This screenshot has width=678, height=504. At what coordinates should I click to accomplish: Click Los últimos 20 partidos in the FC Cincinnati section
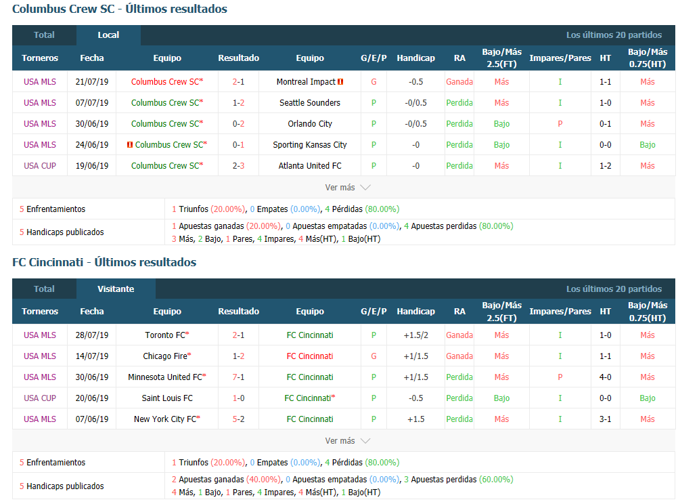614,289
